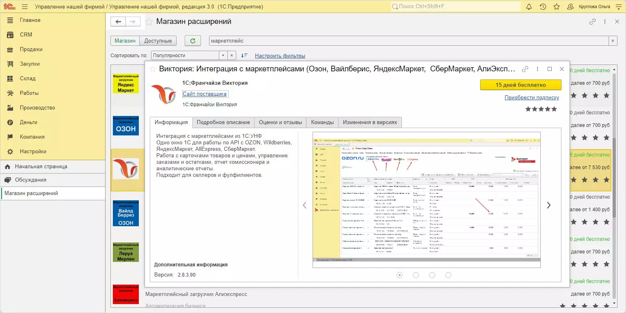Open the main hamburger menu
This screenshot has width=626, height=313.
pyautogui.click(x=25, y=7)
